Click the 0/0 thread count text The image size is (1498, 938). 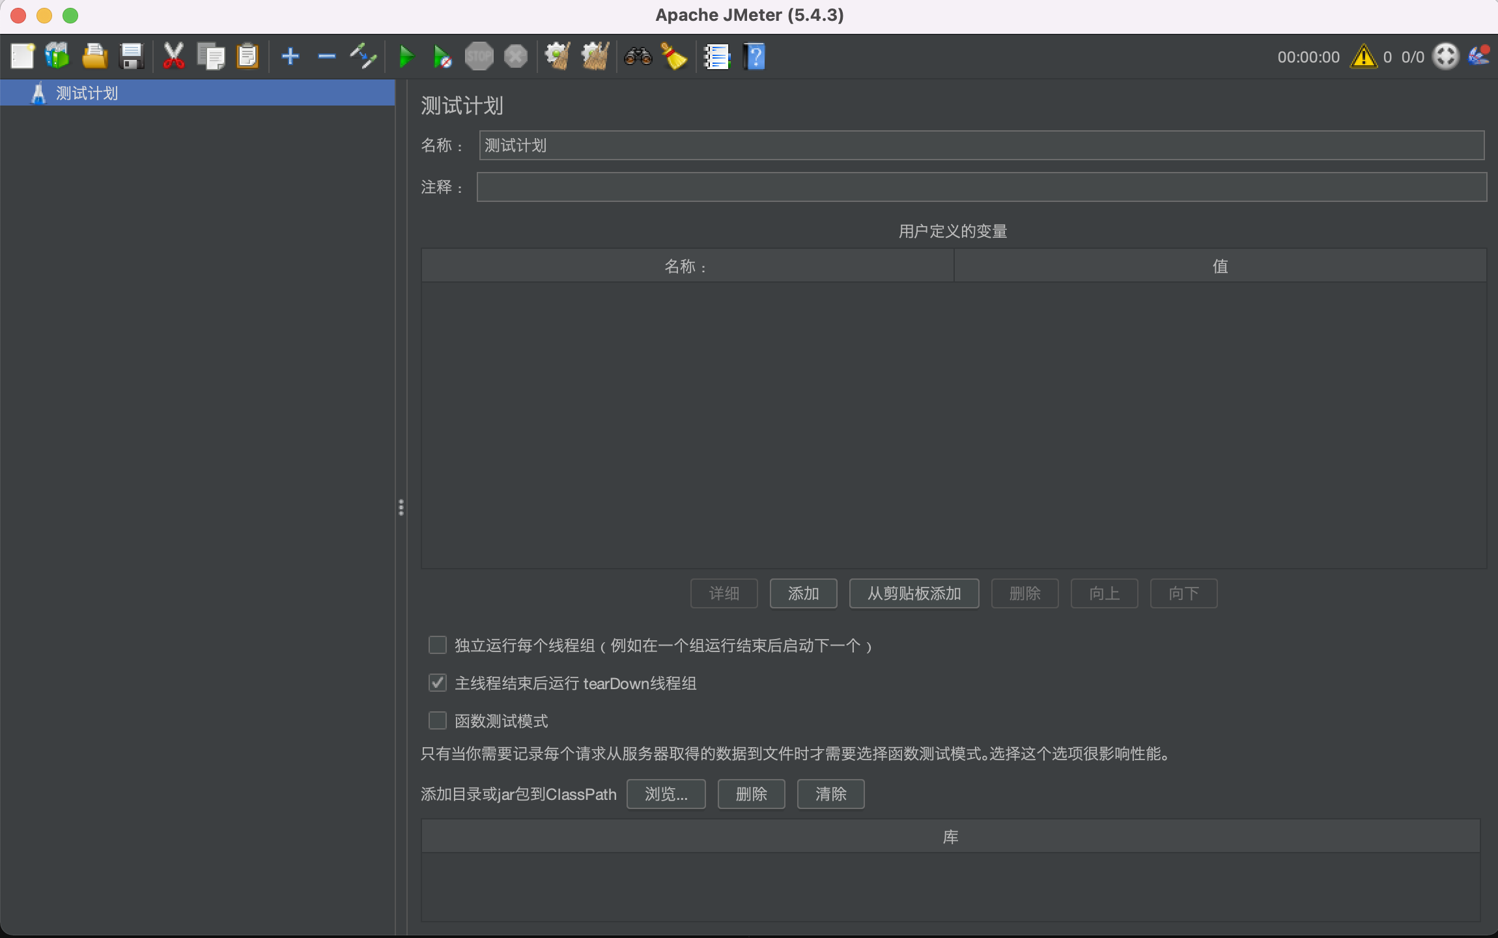click(x=1413, y=57)
